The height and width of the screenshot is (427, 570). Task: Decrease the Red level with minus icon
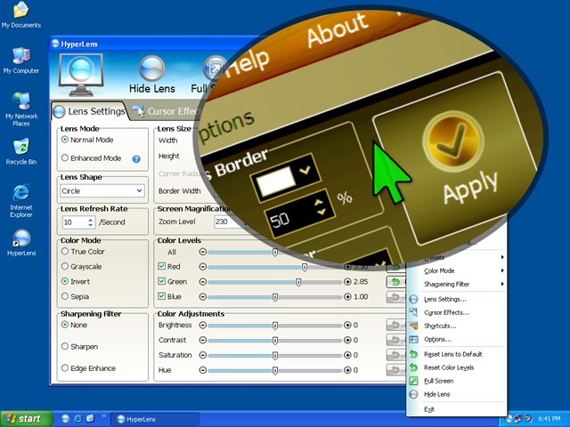click(x=203, y=267)
